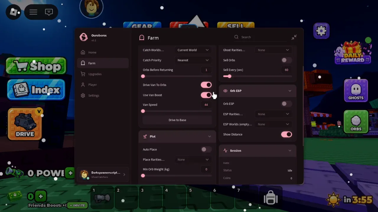The image size is (378, 212).
Task: Click the green plus beside power
Action: (x=70, y=173)
